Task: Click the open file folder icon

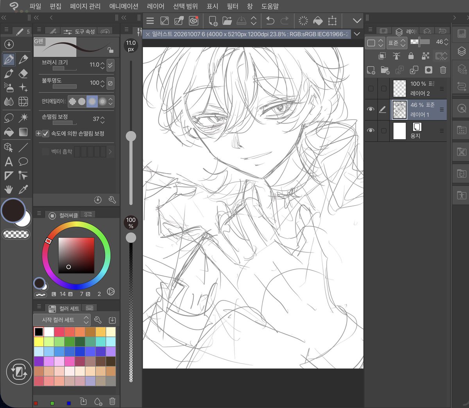Action: (x=227, y=21)
